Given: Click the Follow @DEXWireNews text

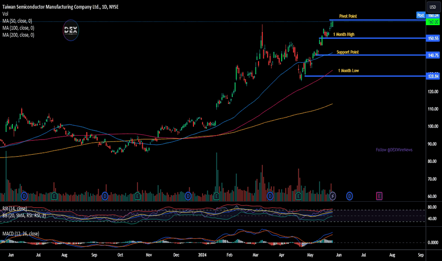Looking at the screenshot, I should pos(394,150).
